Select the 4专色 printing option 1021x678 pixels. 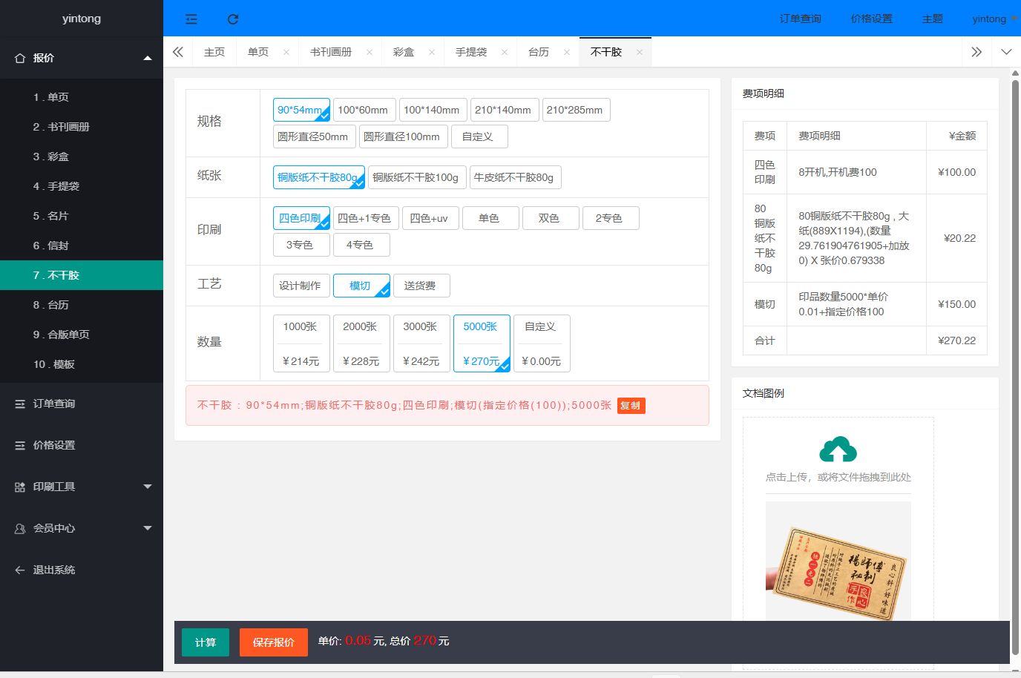(x=361, y=245)
